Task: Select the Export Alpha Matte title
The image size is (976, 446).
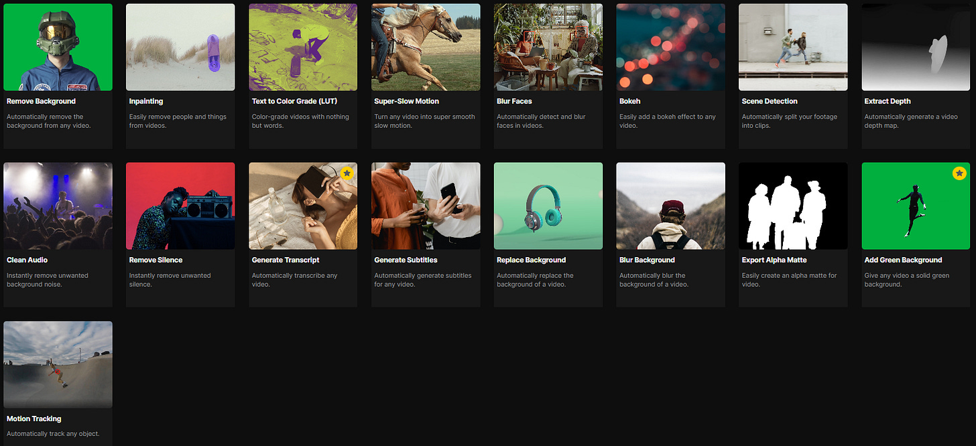Action: pyautogui.click(x=774, y=260)
